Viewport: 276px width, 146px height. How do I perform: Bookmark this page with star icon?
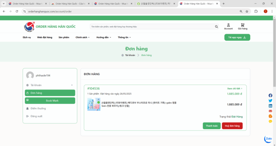click(x=247, y=12)
